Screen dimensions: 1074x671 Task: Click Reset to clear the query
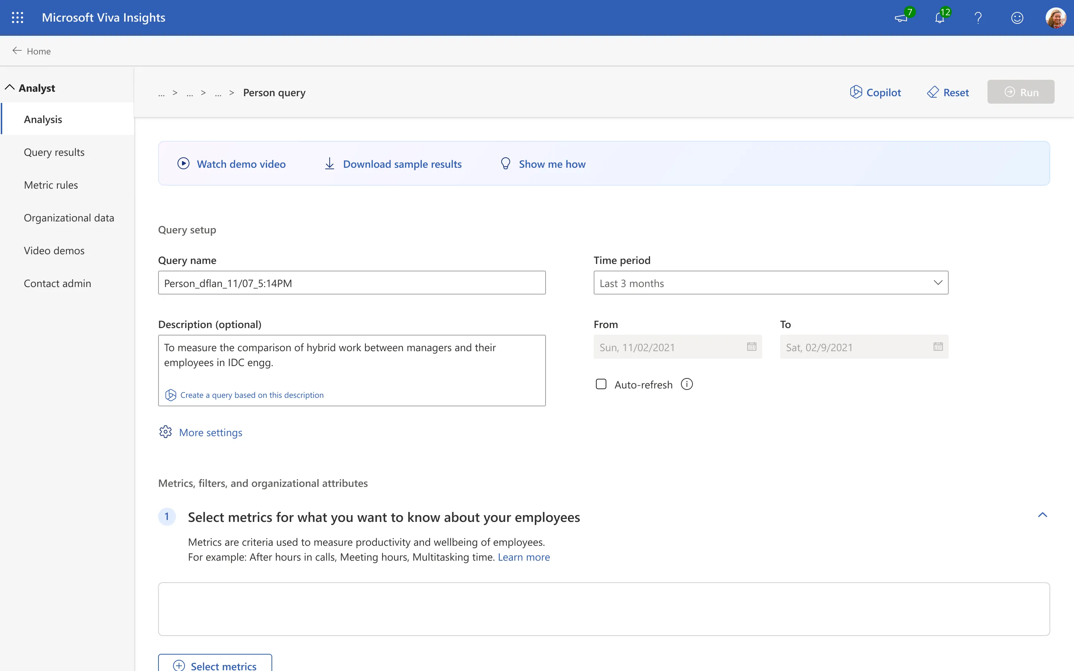click(948, 92)
